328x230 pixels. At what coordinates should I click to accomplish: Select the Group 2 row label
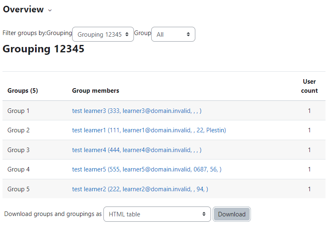point(19,130)
